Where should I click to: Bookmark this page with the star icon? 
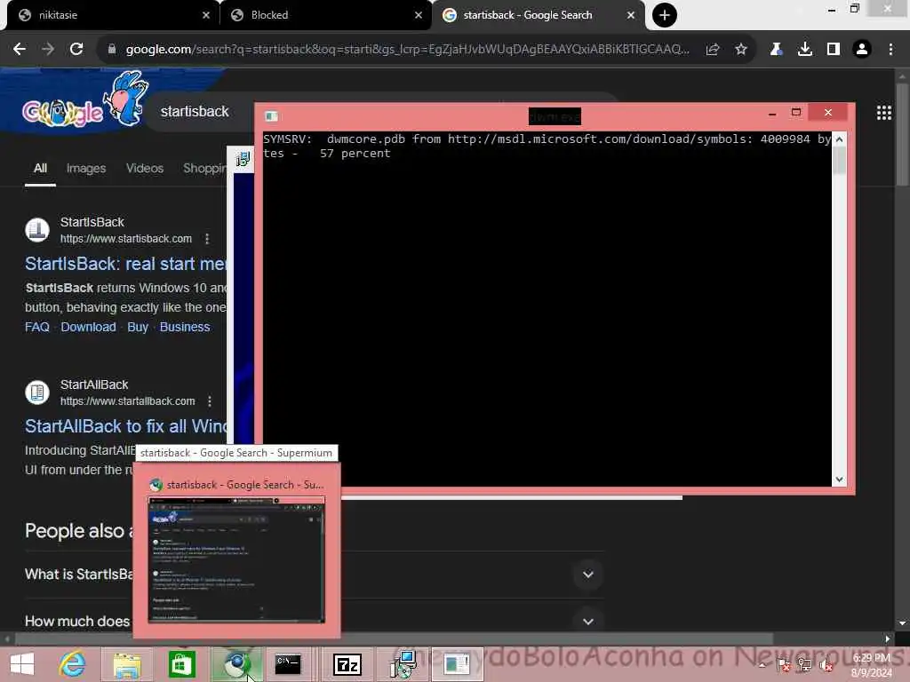click(x=741, y=50)
